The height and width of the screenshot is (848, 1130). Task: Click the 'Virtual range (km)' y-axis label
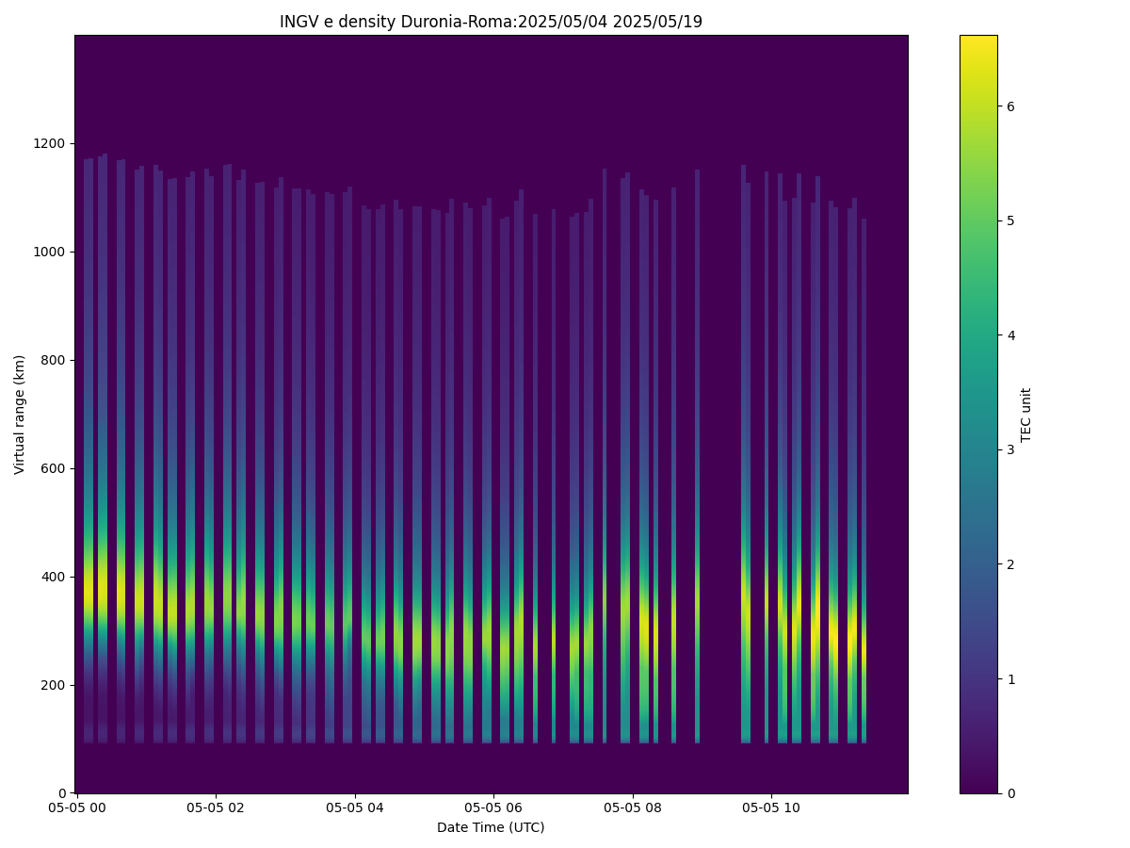coord(20,415)
